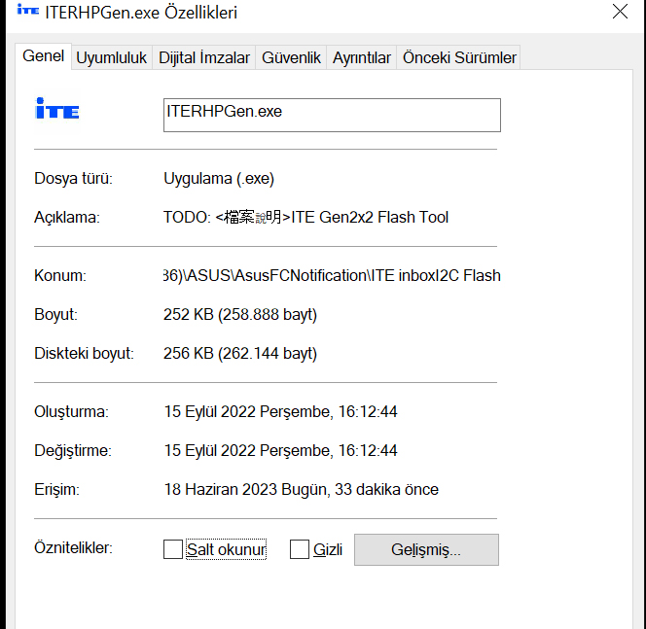Click the ITERHPGen.exe filename field
646x629 pixels.
point(332,115)
